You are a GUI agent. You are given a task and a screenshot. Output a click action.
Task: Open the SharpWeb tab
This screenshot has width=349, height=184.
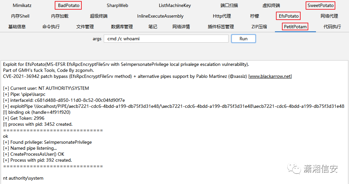click(x=117, y=6)
